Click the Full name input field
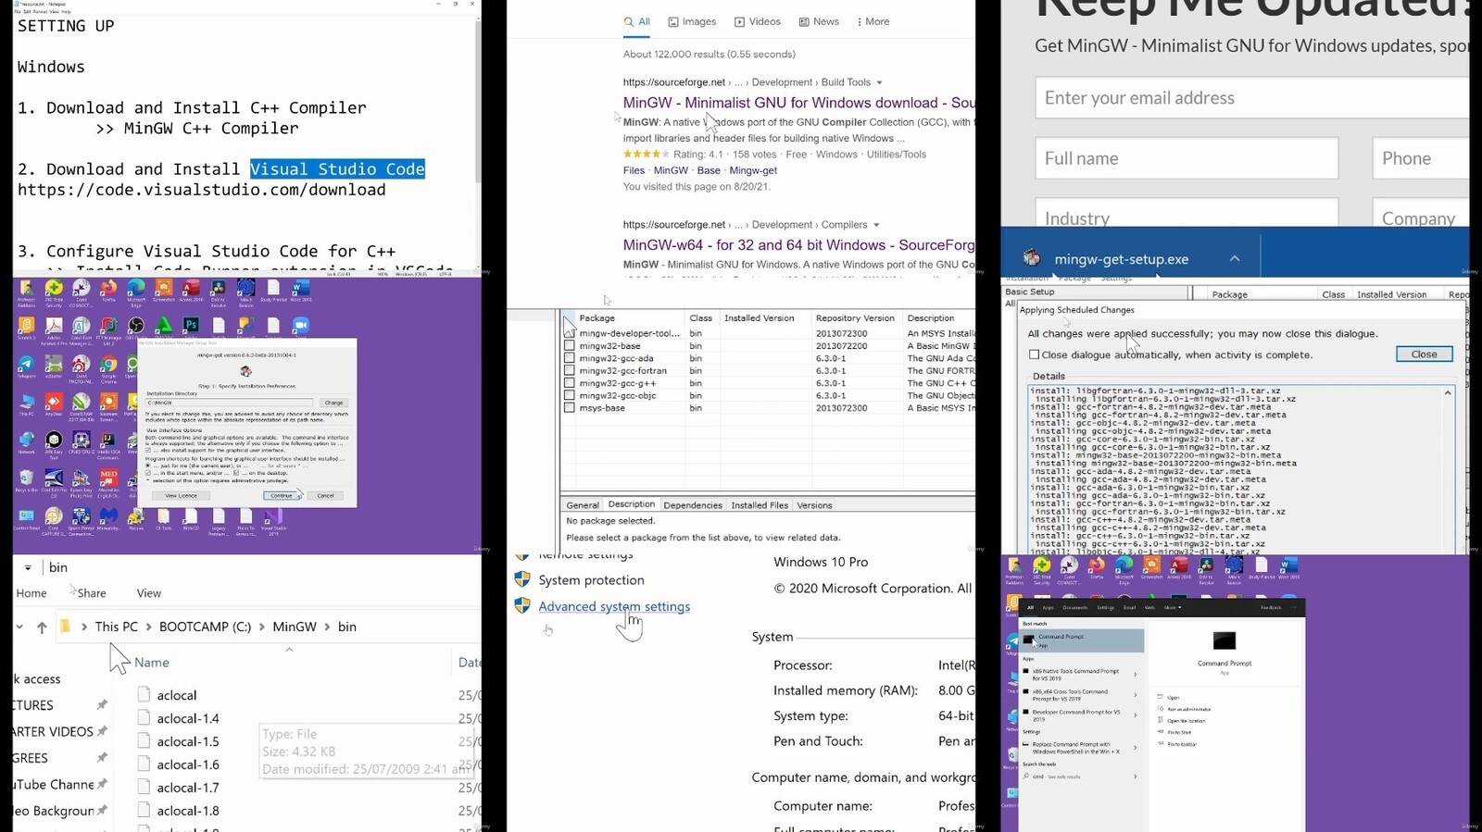This screenshot has height=832, width=1482. [1187, 158]
